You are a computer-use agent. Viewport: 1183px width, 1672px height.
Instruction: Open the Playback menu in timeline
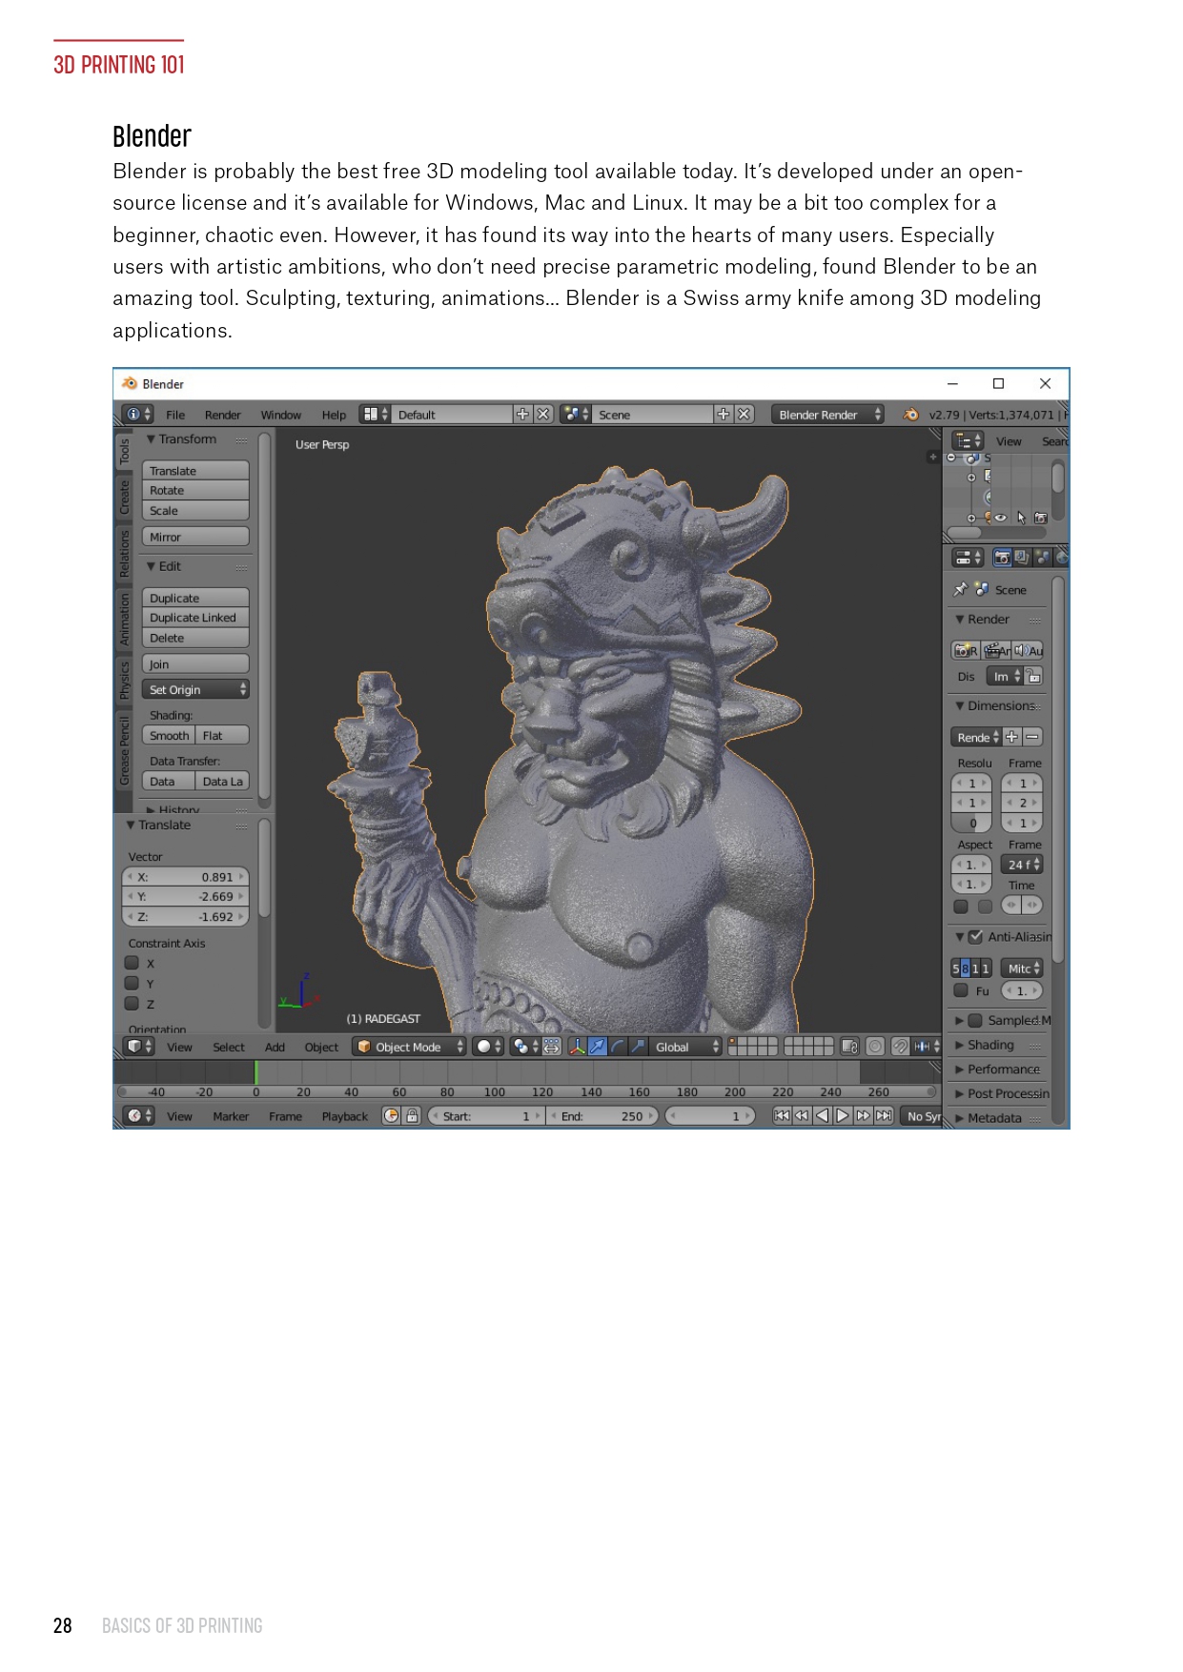tap(344, 1116)
